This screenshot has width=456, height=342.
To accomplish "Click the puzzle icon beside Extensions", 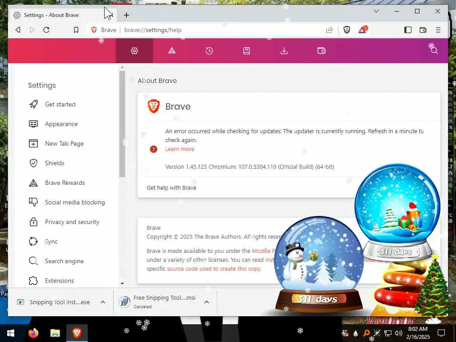I will [33, 281].
